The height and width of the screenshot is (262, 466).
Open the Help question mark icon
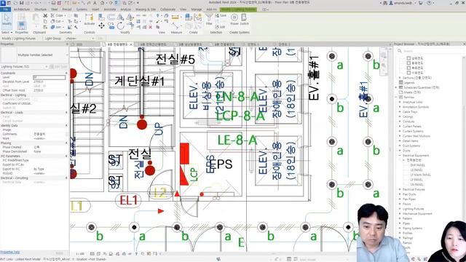click(x=429, y=3)
